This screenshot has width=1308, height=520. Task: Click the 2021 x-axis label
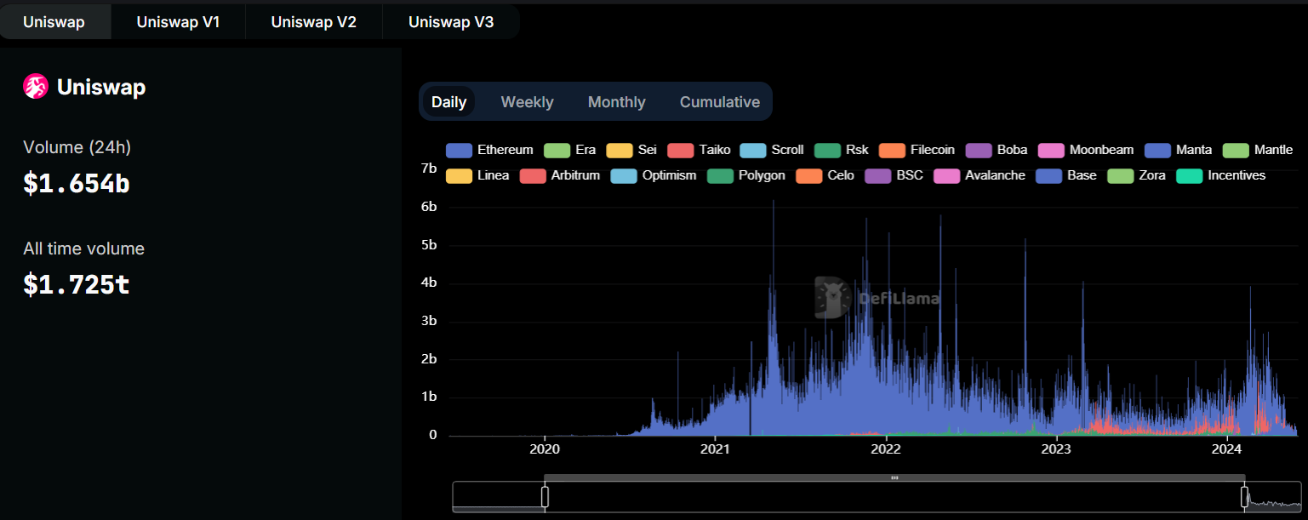(x=716, y=449)
